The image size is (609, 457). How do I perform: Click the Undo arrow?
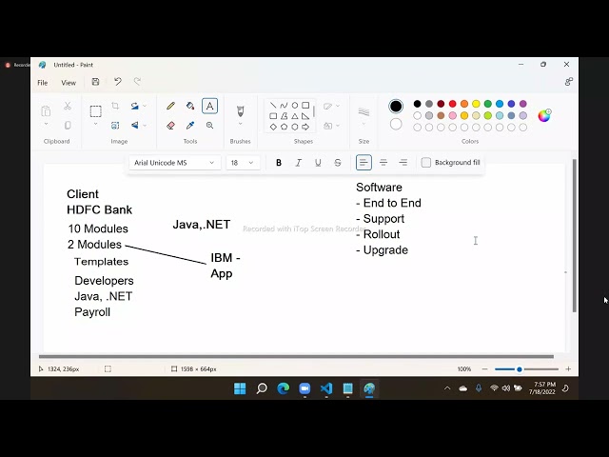click(118, 82)
